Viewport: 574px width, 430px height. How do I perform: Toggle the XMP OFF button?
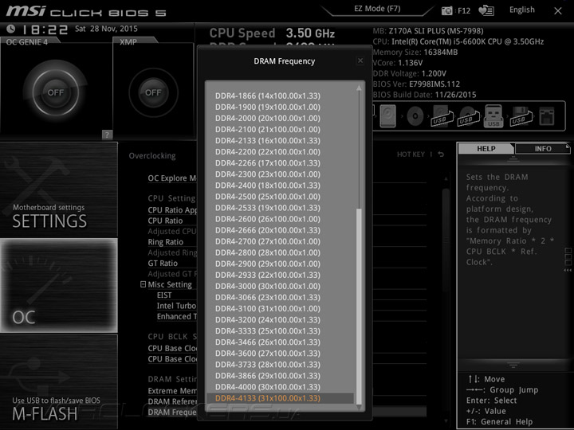[153, 92]
